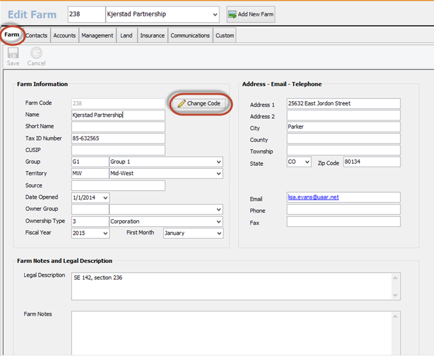
Task: Open the farm selector dropdown at top
Action: (215, 14)
